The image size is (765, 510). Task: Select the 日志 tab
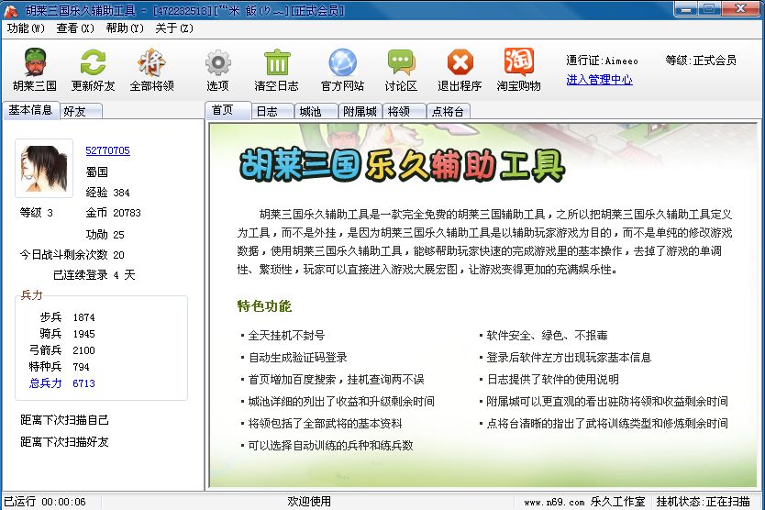[272, 111]
